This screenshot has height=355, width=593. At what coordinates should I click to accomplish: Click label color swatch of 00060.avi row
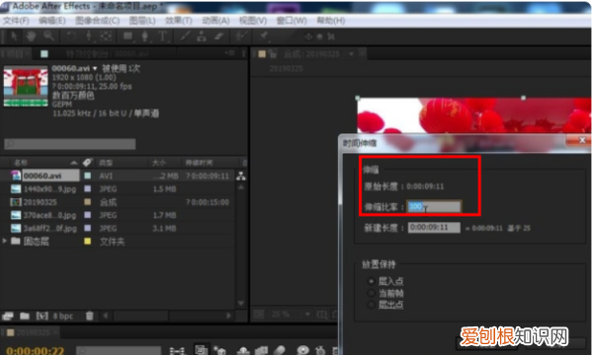tap(87, 176)
